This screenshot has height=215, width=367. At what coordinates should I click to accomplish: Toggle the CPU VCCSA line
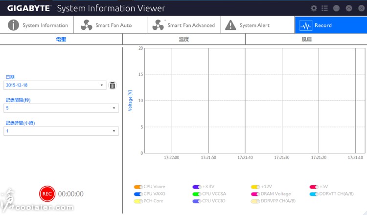tap(197, 194)
